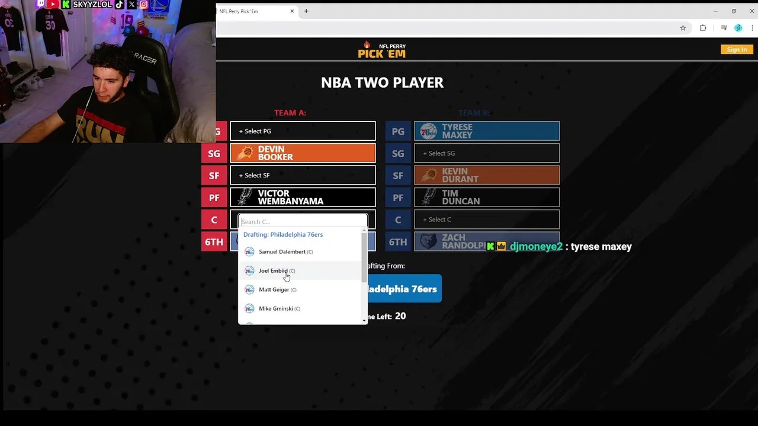This screenshot has width=758, height=426.
Task: Click the NBA TWO PLAYER heading
Action: tap(382, 82)
